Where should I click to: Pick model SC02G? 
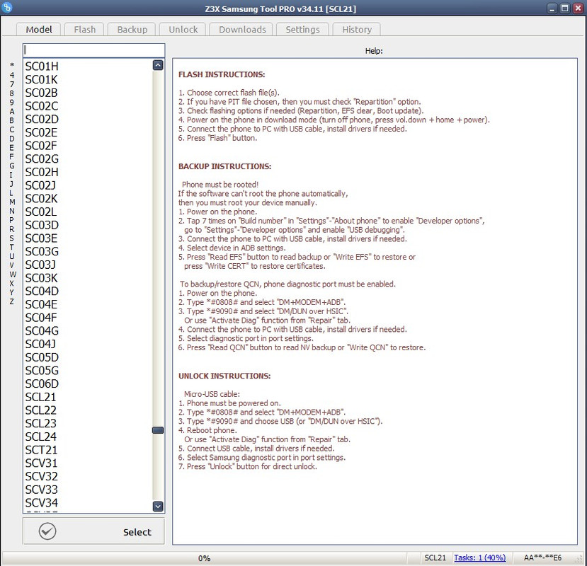pyautogui.click(x=88, y=159)
